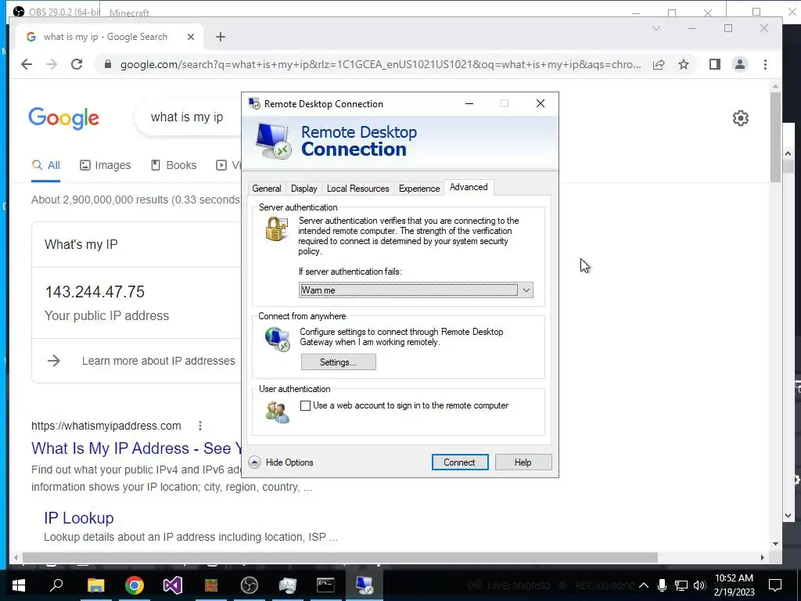
Task: Select the Advanced tab
Action: pyautogui.click(x=469, y=187)
